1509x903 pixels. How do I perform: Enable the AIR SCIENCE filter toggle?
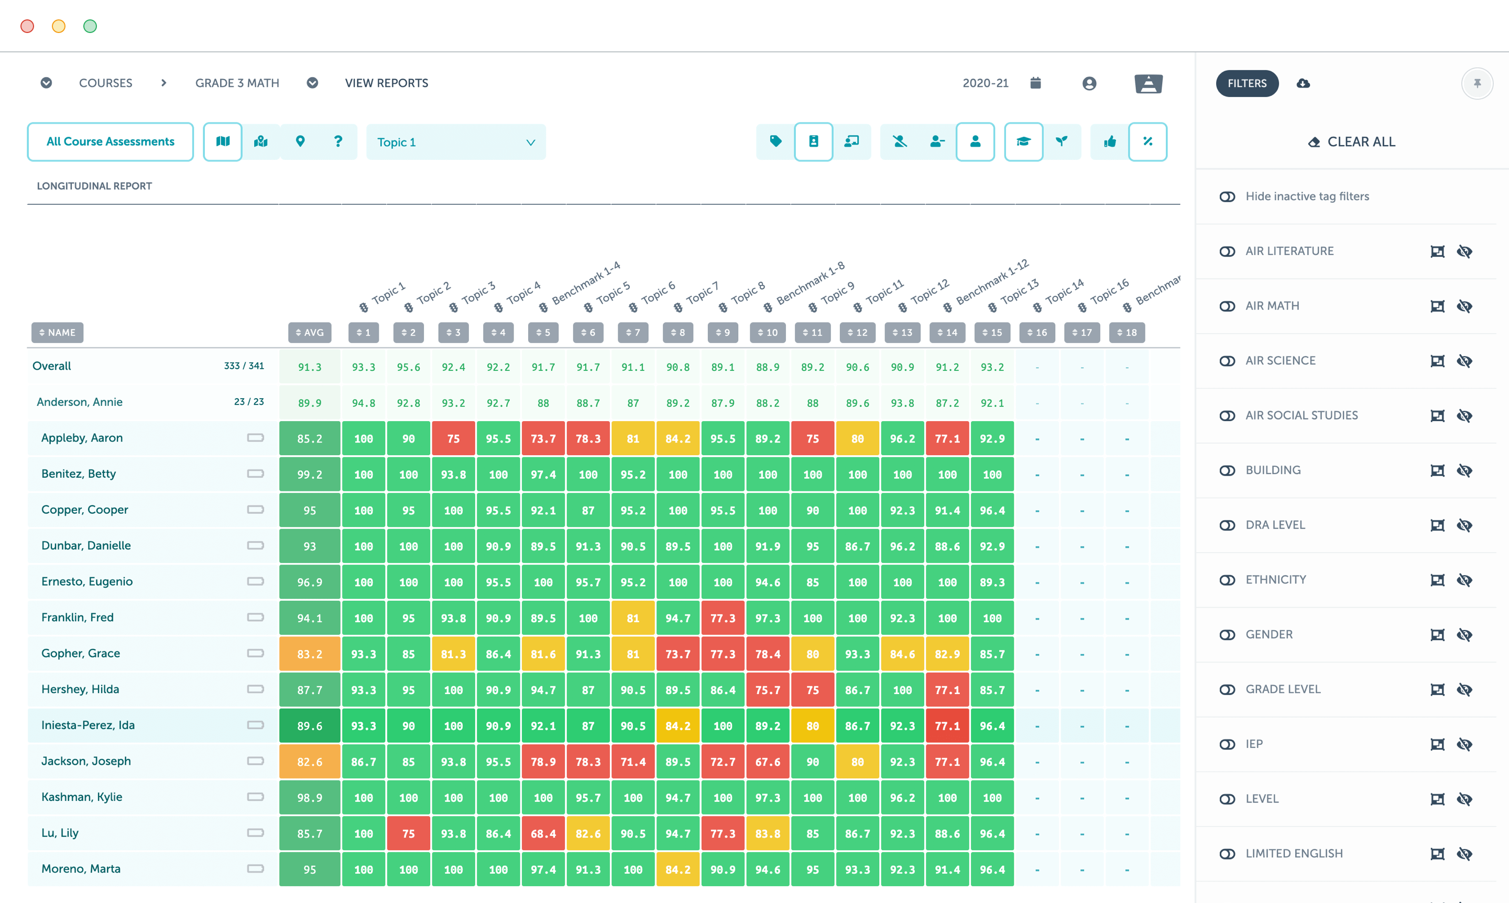(1227, 361)
